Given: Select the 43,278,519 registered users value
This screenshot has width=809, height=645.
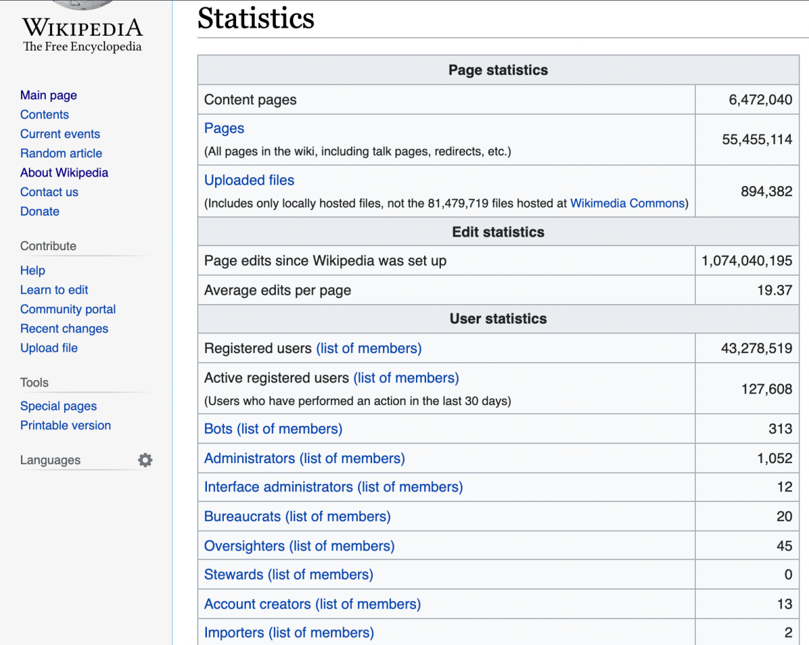Looking at the screenshot, I should click(x=756, y=348).
